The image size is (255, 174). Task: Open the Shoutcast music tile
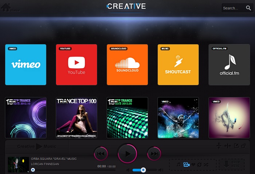(178, 65)
